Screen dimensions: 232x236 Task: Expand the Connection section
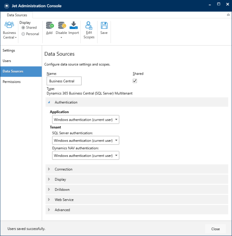click(x=137, y=169)
